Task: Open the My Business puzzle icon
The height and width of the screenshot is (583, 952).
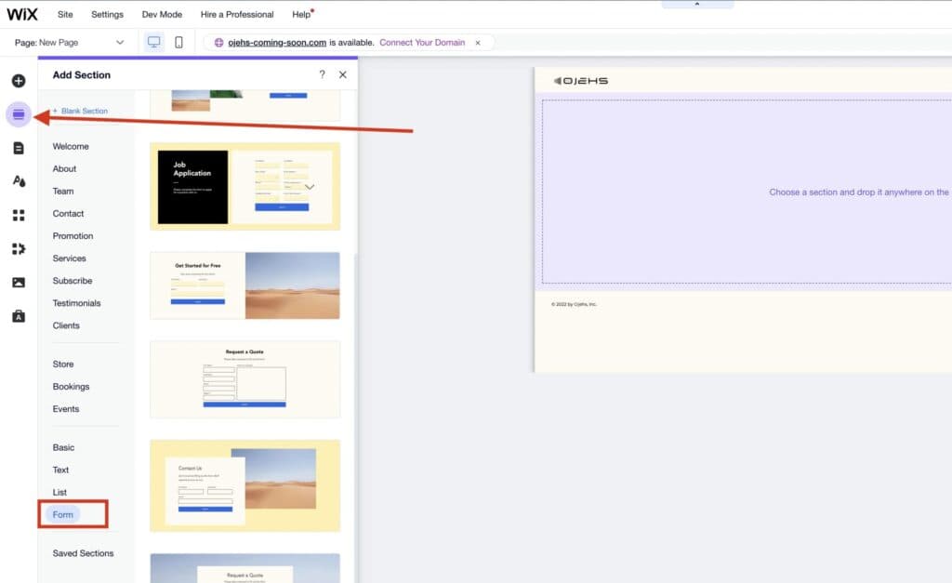Action: pyautogui.click(x=19, y=249)
